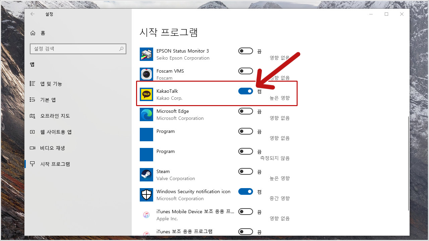Click the Microsoft Edge name text

tap(173, 111)
